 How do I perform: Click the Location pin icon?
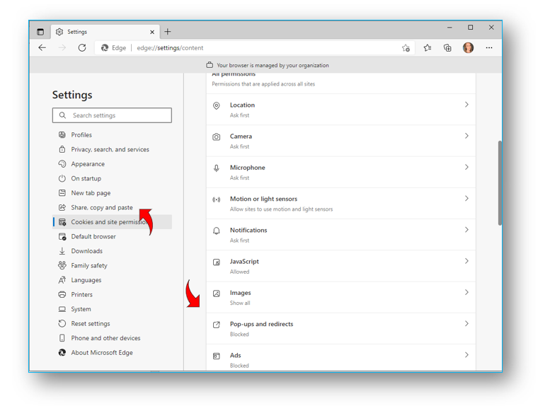(x=217, y=105)
